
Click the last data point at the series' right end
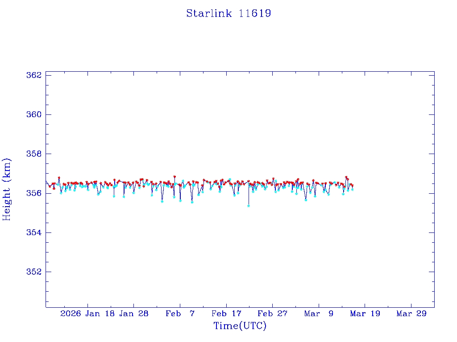click(353, 189)
